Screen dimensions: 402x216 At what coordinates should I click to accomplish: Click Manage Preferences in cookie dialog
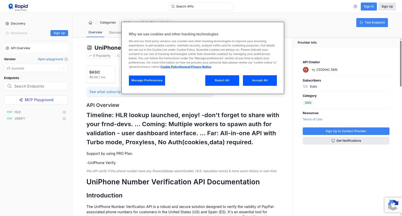coord(147,81)
